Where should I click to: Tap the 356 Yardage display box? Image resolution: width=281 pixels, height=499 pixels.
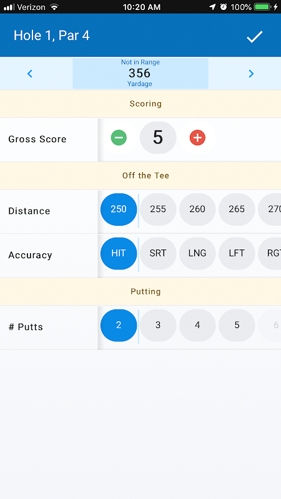(140, 74)
